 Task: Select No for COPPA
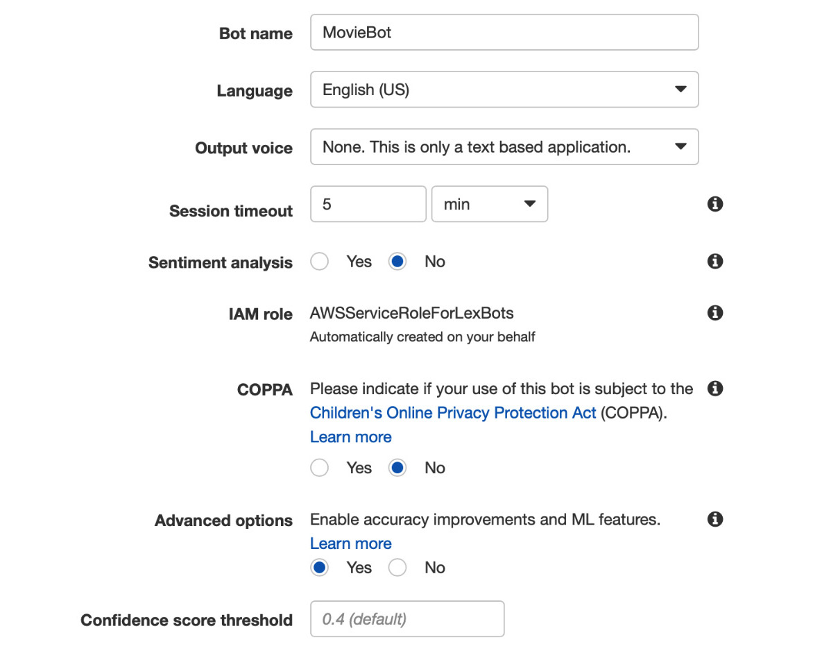coord(397,467)
